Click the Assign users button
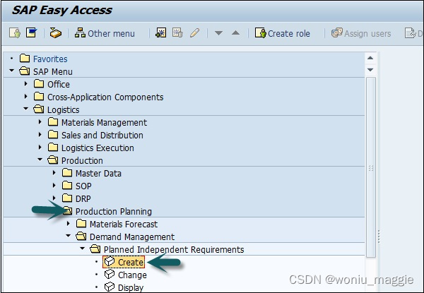Viewport: 424px width, 293px height. tap(361, 33)
